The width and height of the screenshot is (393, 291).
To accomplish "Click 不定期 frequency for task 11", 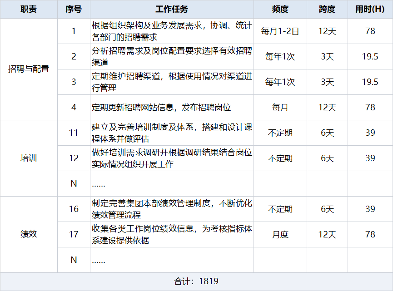I will coord(280,133).
